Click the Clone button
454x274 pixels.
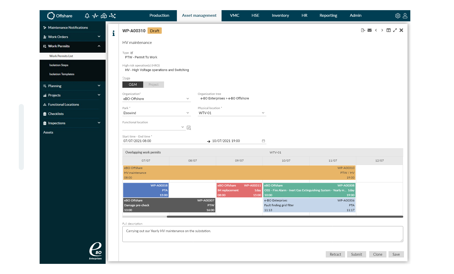click(x=378, y=254)
